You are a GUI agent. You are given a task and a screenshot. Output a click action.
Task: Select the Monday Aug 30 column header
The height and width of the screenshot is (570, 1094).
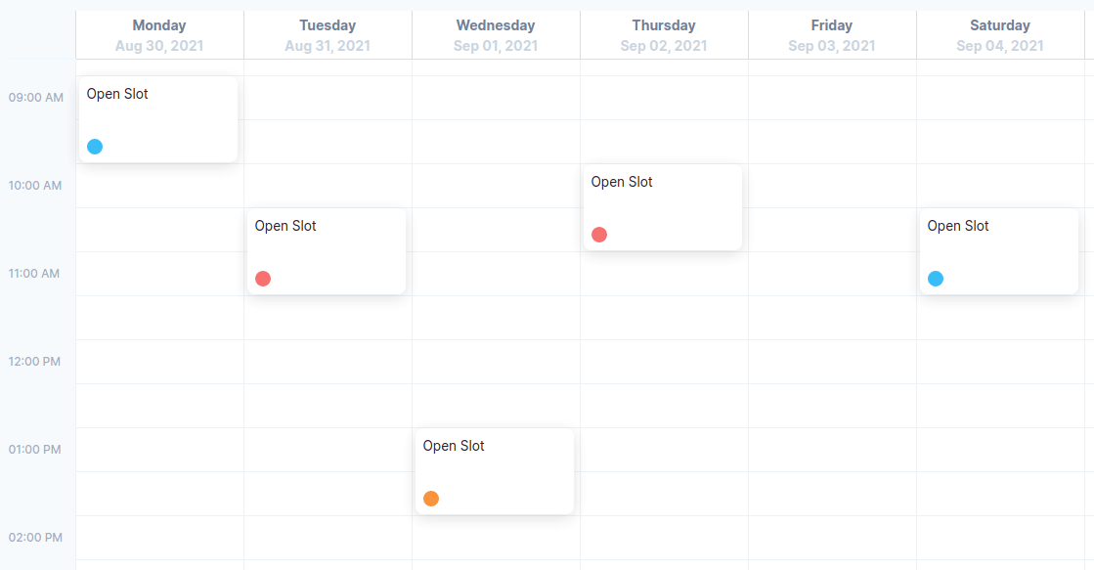[158, 34]
